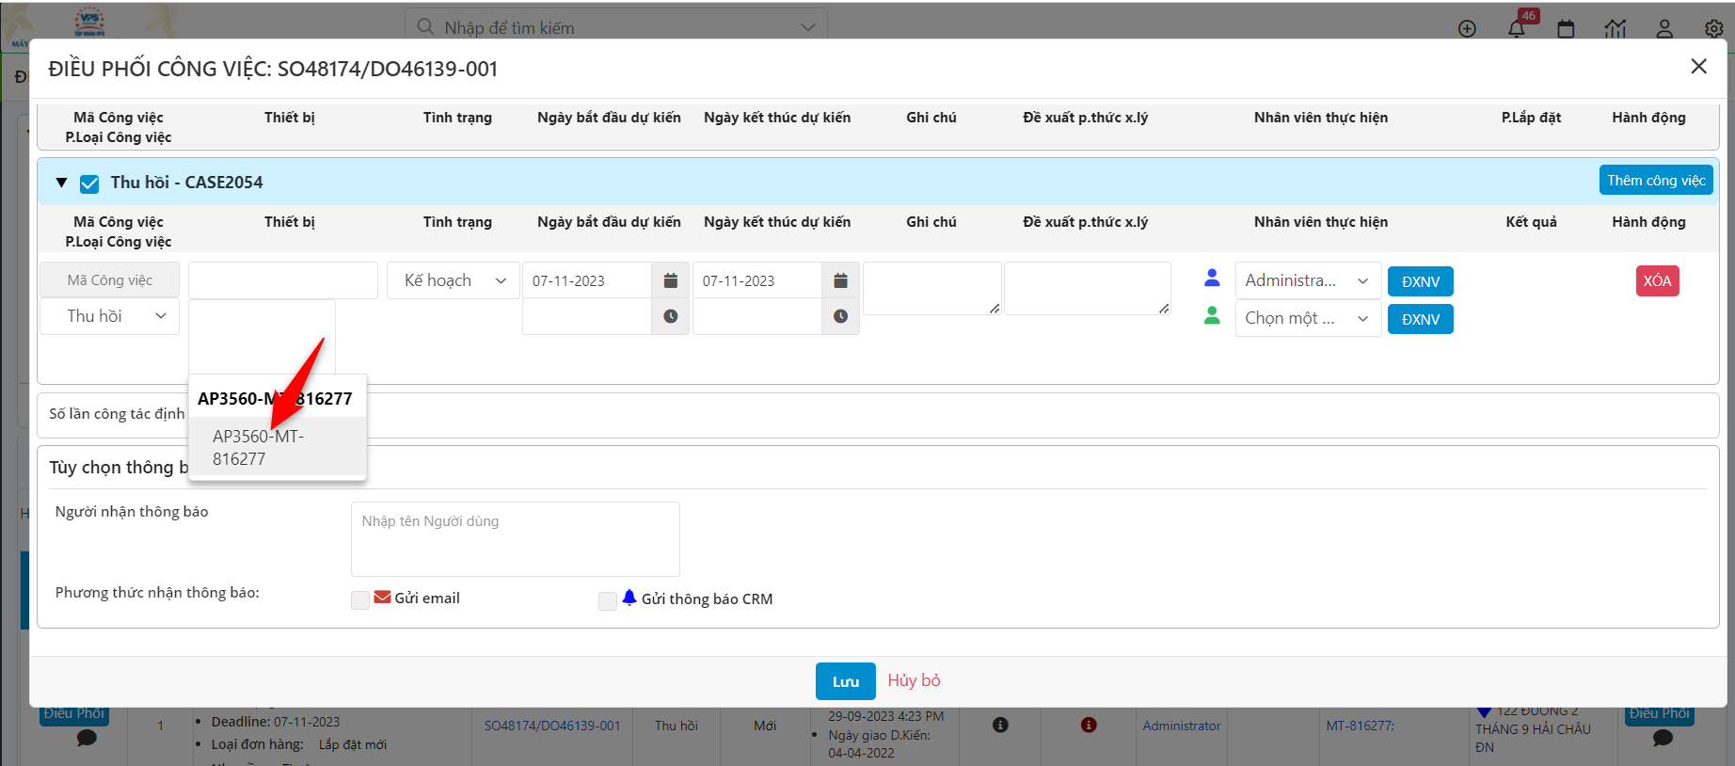Screen dimensions: 1735x766
Task: Click the Đề xuất p.thức x.lý textarea
Action: tap(1087, 288)
